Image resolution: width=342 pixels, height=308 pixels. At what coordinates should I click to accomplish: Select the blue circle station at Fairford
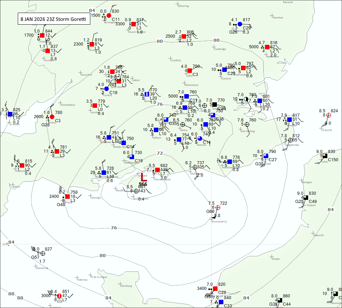pos(106,89)
